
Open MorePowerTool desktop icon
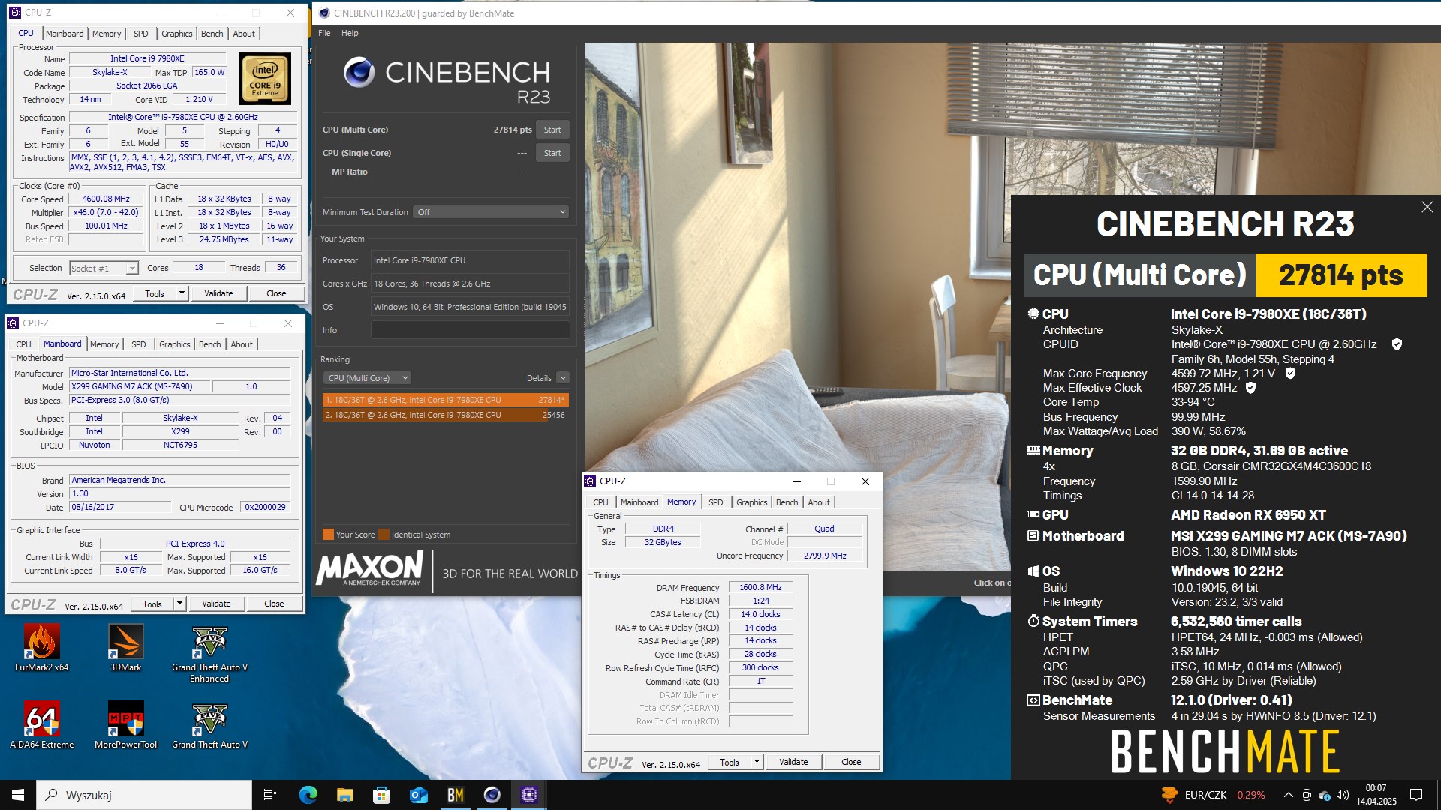pos(125,725)
